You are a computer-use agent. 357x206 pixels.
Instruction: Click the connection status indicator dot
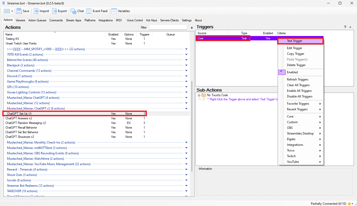tap(349, 204)
